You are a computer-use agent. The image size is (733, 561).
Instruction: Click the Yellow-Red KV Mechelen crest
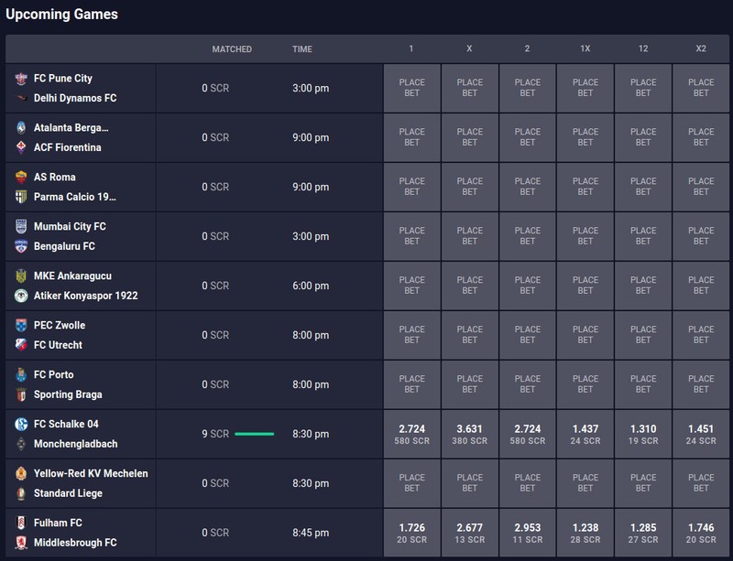(21, 474)
